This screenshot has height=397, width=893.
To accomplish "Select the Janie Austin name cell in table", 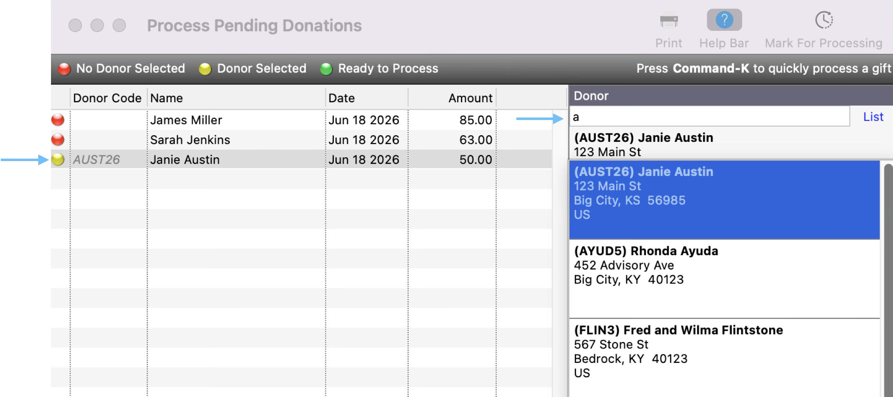I will (236, 159).
